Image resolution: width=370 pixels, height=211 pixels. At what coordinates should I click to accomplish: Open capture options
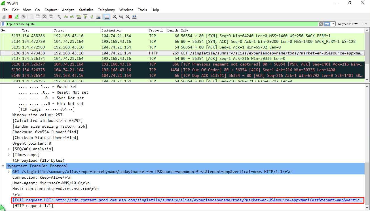23,17
